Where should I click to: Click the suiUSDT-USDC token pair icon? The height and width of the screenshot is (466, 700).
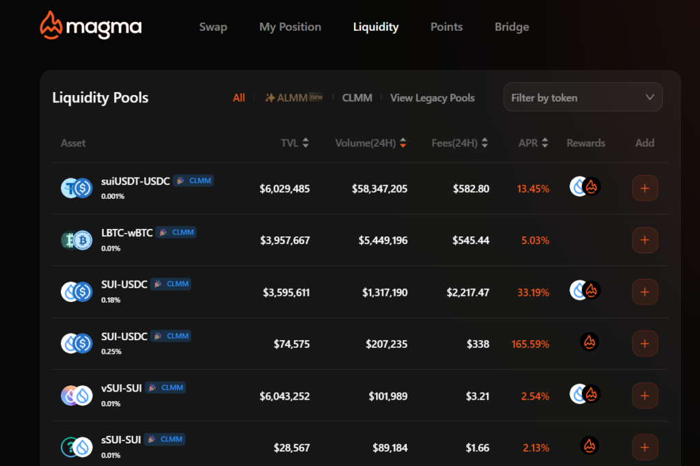77,188
